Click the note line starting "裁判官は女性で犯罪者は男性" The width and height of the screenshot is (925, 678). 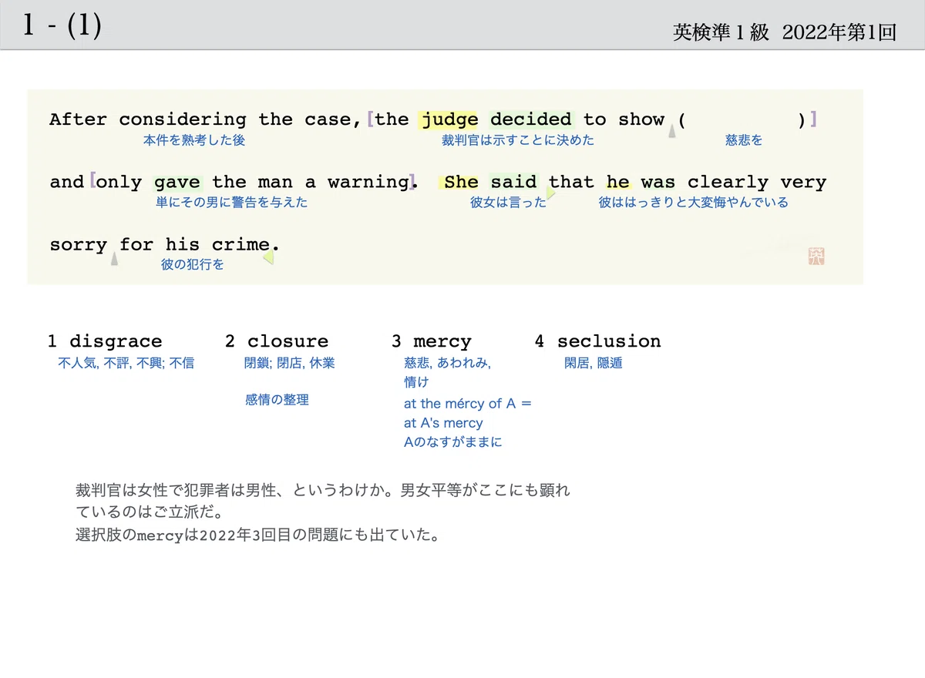click(x=323, y=491)
